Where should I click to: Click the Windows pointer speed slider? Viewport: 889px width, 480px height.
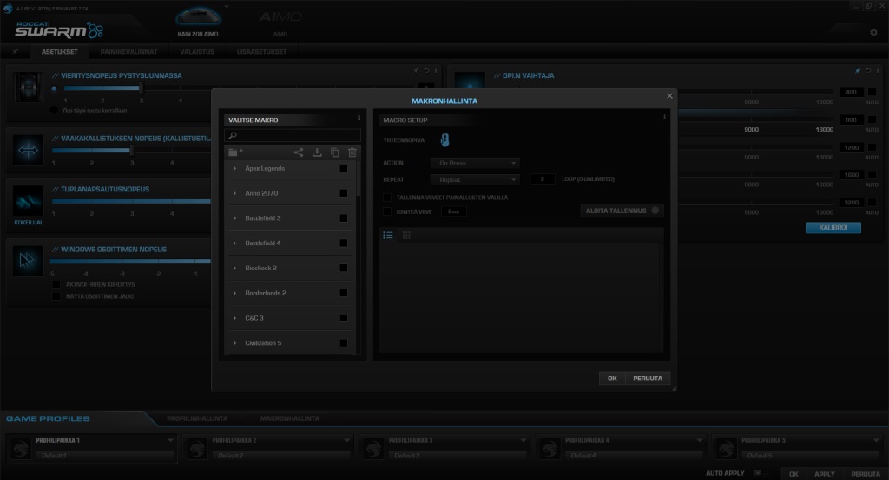130,261
